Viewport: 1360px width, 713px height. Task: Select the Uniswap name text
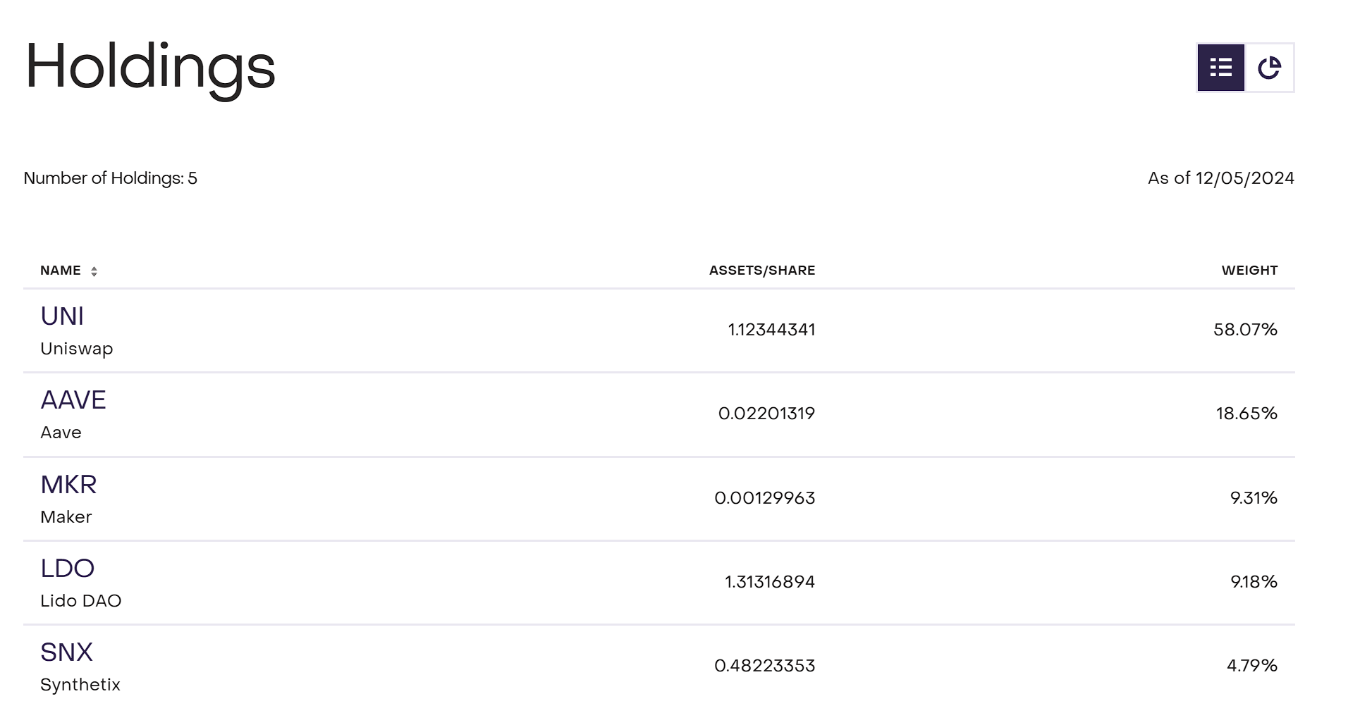pyautogui.click(x=76, y=349)
